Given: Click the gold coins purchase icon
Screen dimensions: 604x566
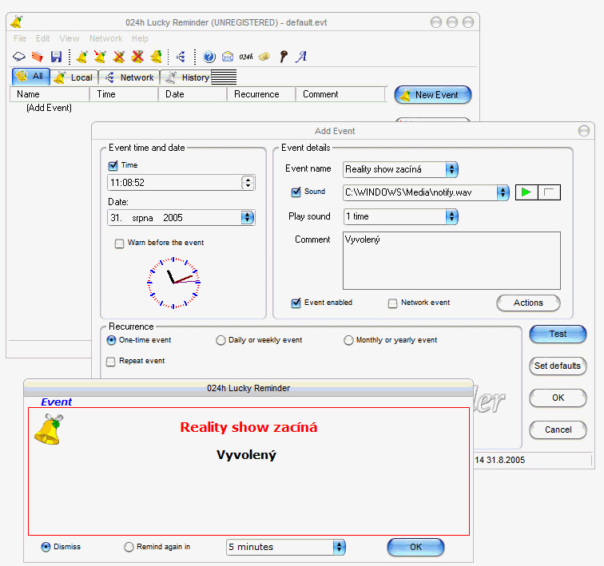Looking at the screenshot, I should pos(264,57).
